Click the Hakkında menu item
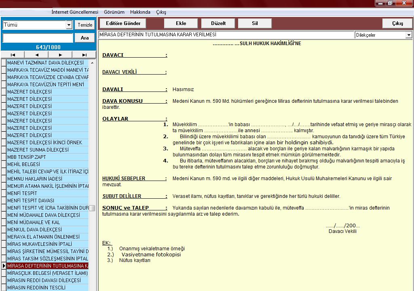 (x=140, y=12)
